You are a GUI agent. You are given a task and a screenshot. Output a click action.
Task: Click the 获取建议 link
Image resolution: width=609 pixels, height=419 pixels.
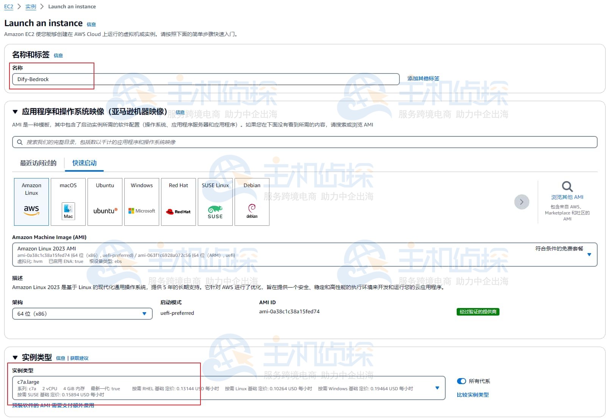pos(79,358)
